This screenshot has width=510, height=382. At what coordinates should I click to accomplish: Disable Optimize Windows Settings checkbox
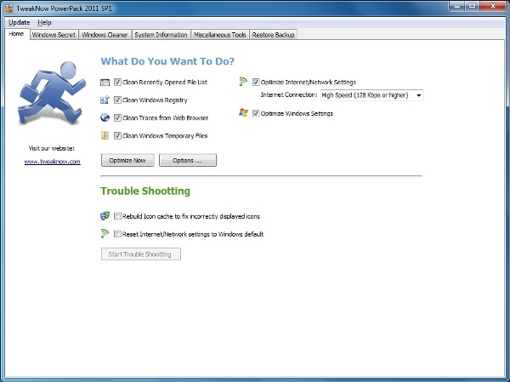(256, 113)
